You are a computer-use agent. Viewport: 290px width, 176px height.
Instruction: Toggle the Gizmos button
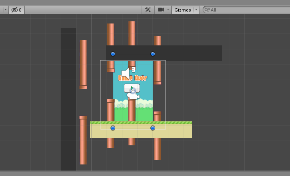183,10
